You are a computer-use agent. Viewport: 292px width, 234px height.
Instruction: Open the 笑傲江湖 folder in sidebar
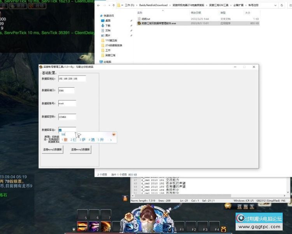pyautogui.click(x=110, y=55)
